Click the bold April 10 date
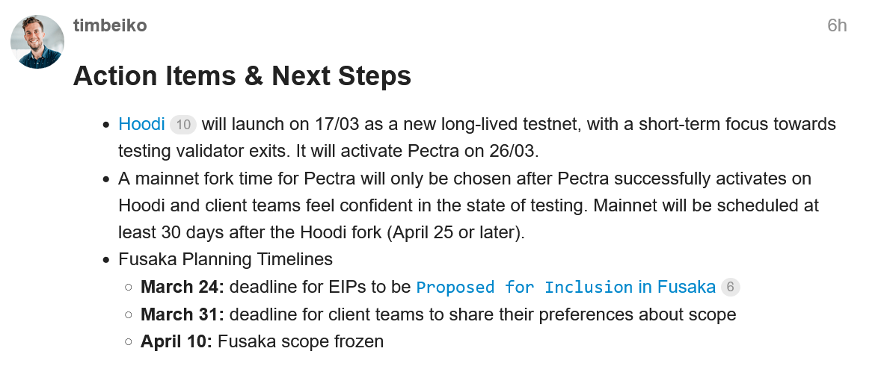The height and width of the screenshot is (366, 884). (177, 342)
